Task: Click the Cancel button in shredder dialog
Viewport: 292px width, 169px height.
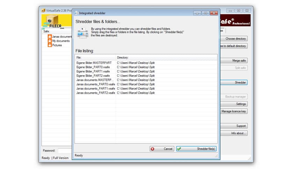Action: point(162,149)
